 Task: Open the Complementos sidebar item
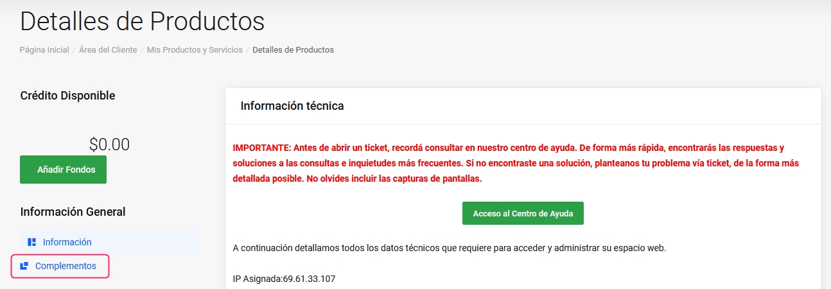pos(66,266)
